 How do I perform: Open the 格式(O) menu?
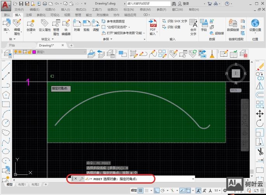[x=81, y=9]
